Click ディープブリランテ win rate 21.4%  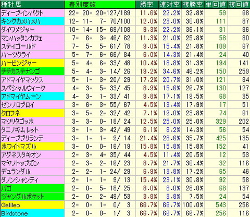click(x=148, y=138)
